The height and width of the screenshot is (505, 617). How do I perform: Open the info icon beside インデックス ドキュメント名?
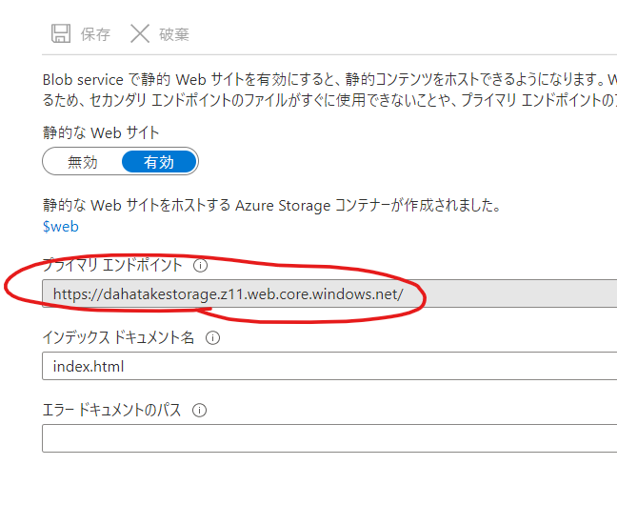(212, 337)
